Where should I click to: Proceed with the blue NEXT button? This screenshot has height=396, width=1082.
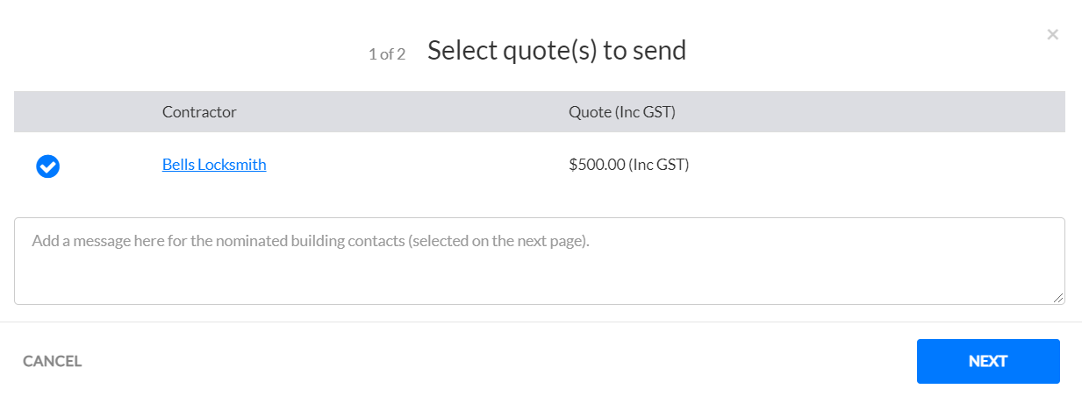988,361
